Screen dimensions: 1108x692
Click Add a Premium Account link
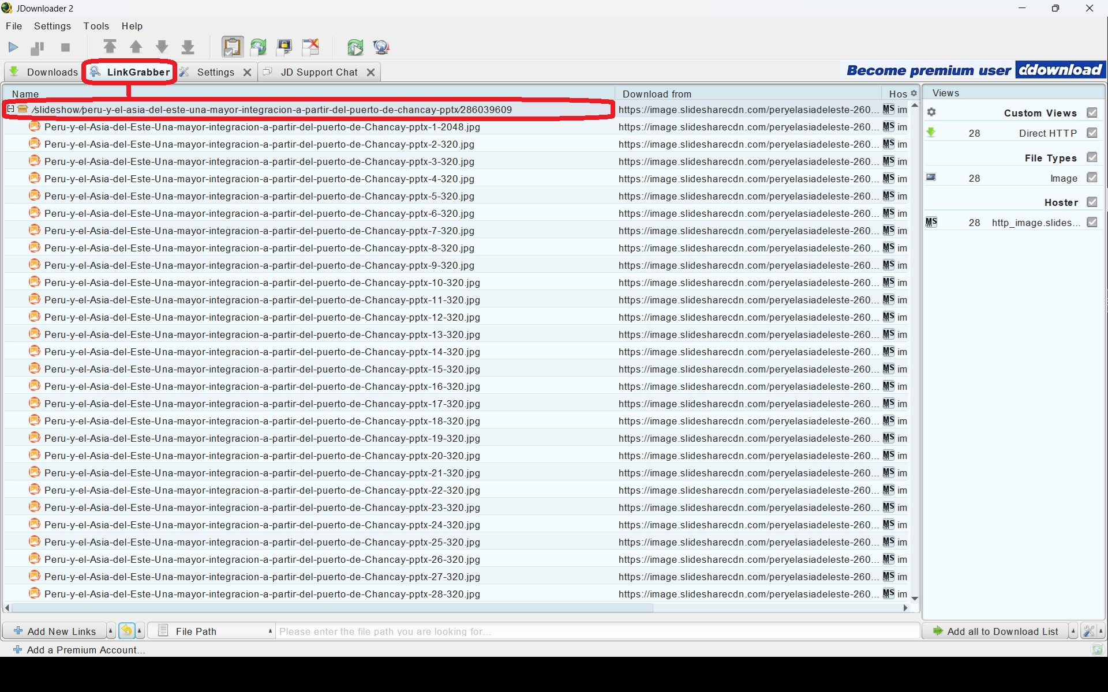point(85,650)
